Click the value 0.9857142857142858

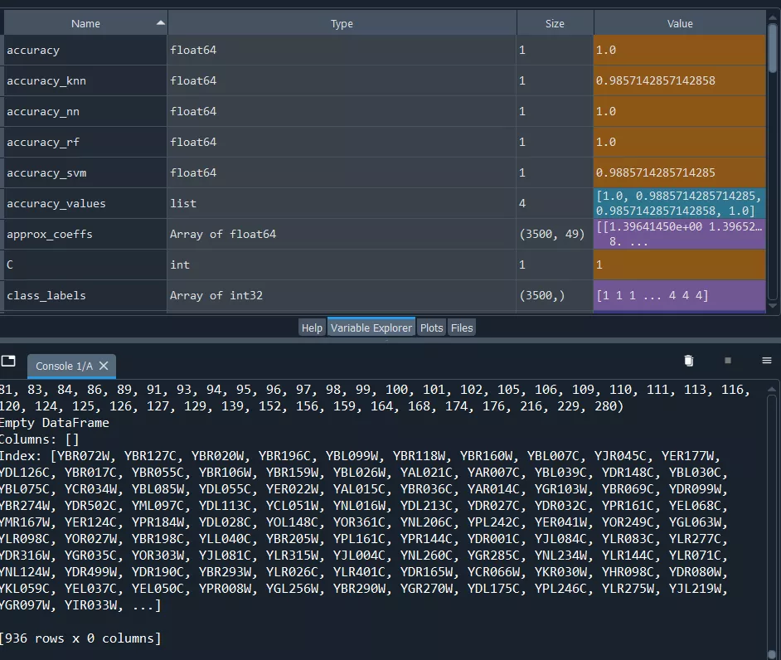pos(656,80)
